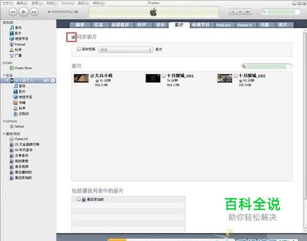Click the movies list search field
307x241 pixels.
[x=266, y=67]
